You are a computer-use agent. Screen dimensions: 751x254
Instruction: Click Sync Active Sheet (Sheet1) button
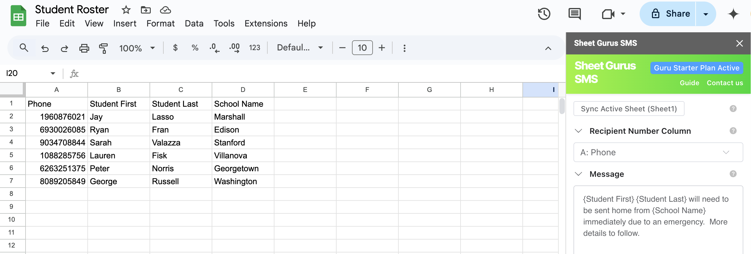tap(629, 109)
